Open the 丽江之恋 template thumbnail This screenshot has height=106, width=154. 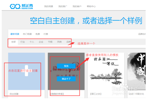(106, 71)
